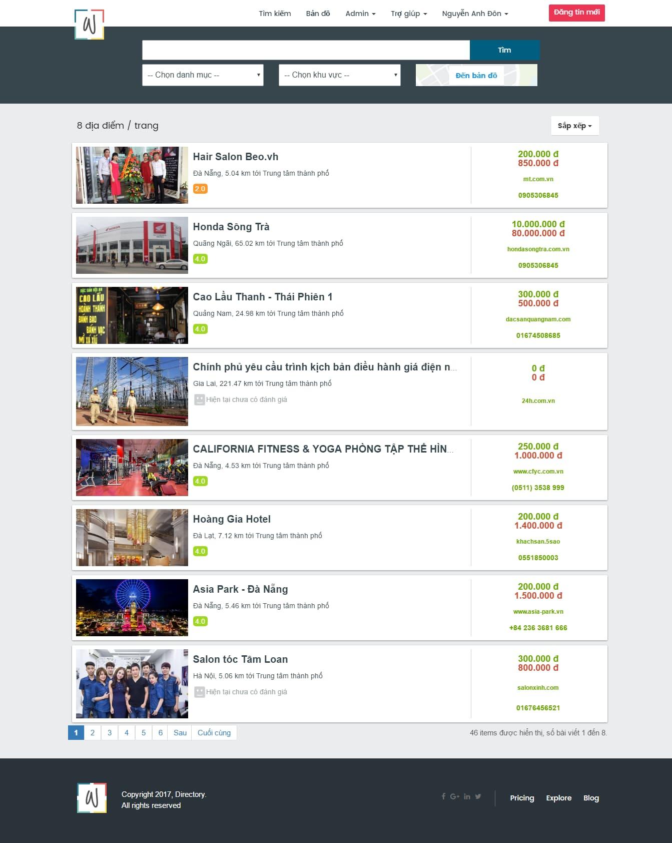The height and width of the screenshot is (843, 672).
Task: Go to pagination page 3
Action: (110, 733)
